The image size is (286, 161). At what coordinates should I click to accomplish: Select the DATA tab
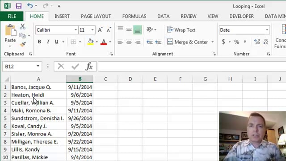click(x=164, y=16)
